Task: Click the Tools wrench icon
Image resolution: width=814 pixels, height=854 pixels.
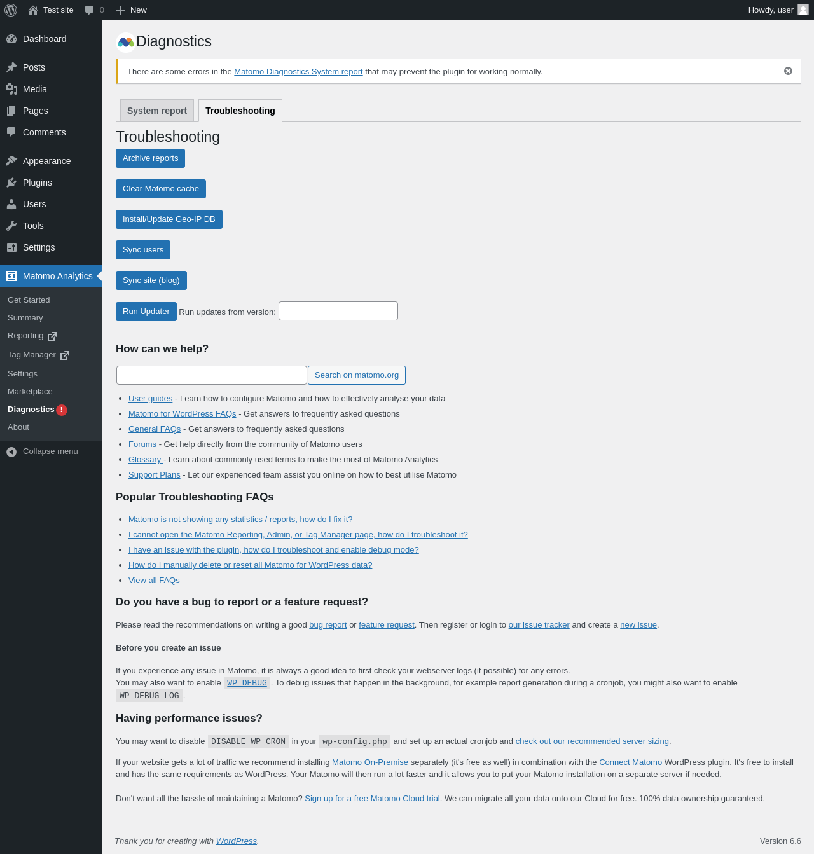Action: tap(11, 226)
